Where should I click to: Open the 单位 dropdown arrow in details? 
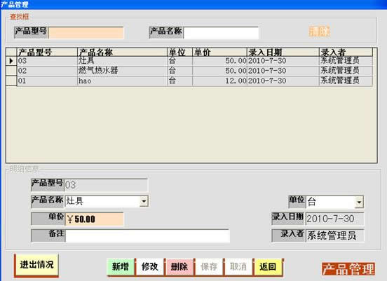(359, 203)
